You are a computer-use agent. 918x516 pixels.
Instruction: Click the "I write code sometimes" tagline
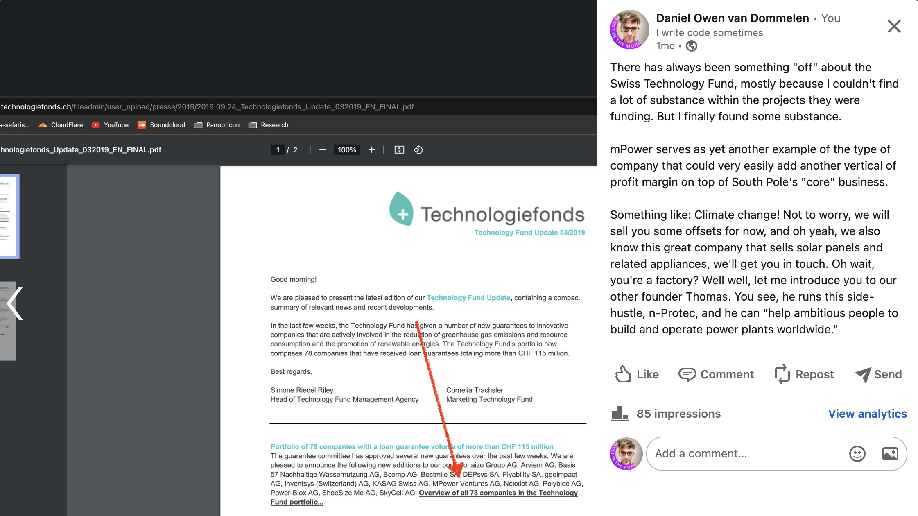point(710,33)
